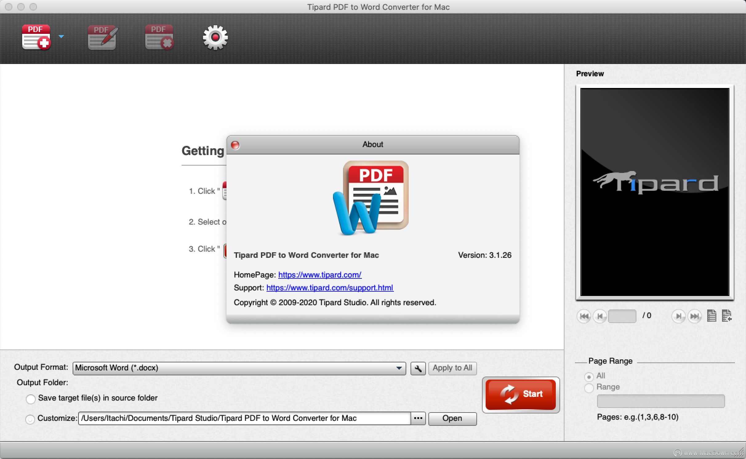Viewport: 746px width, 459px height.
Task: Expand the Add PDF dropdown arrow
Action: click(61, 37)
